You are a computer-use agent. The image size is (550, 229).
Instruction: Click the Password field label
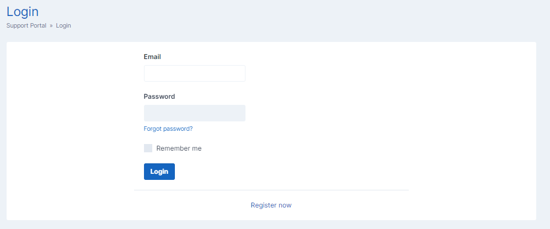(x=159, y=97)
